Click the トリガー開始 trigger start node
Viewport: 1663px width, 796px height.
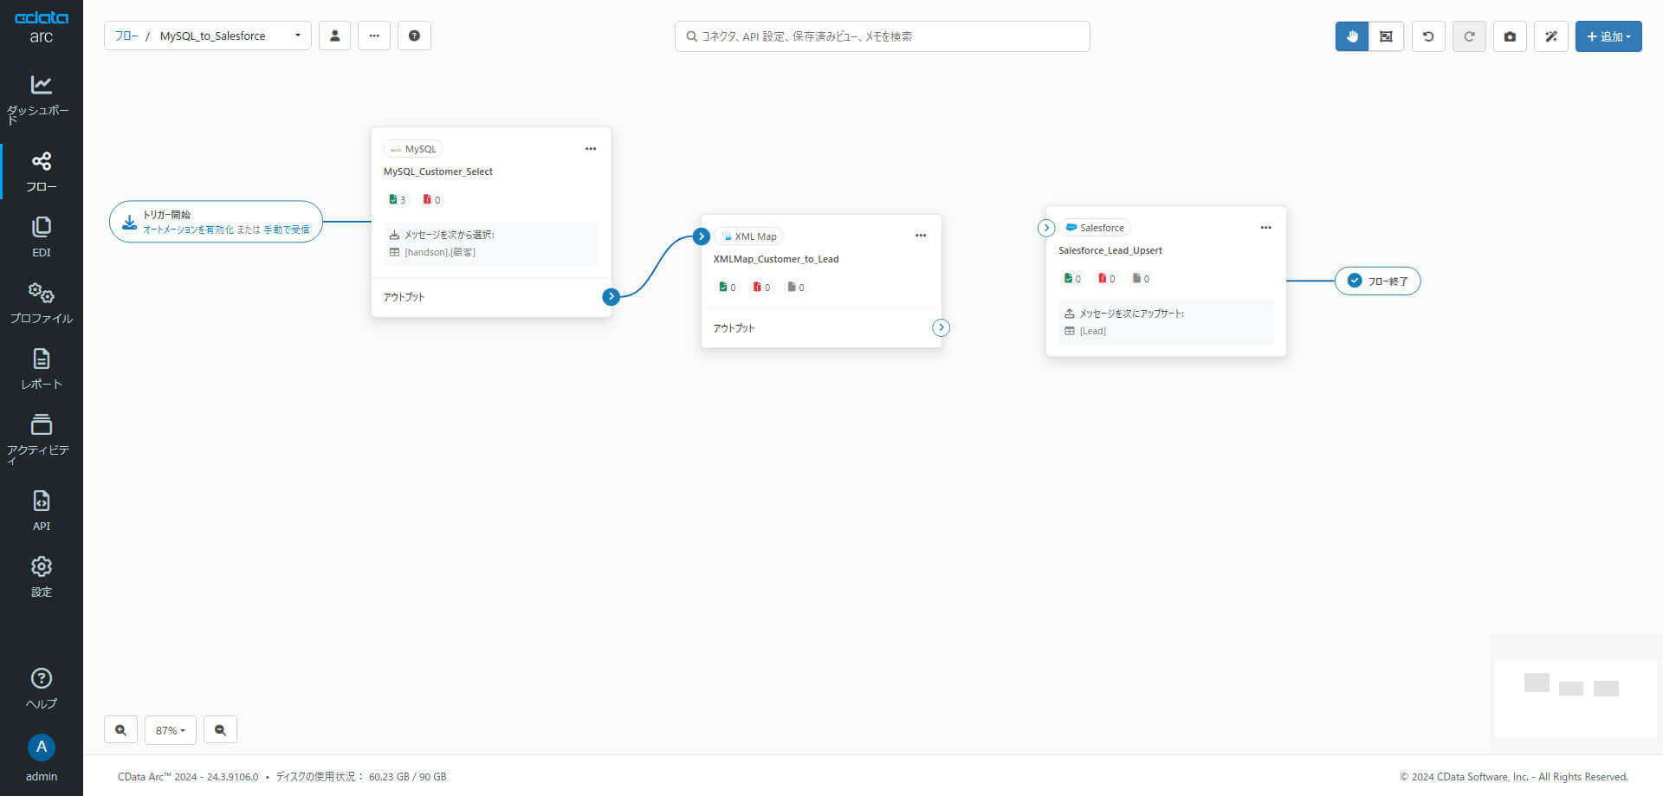[x=216, y=222]
